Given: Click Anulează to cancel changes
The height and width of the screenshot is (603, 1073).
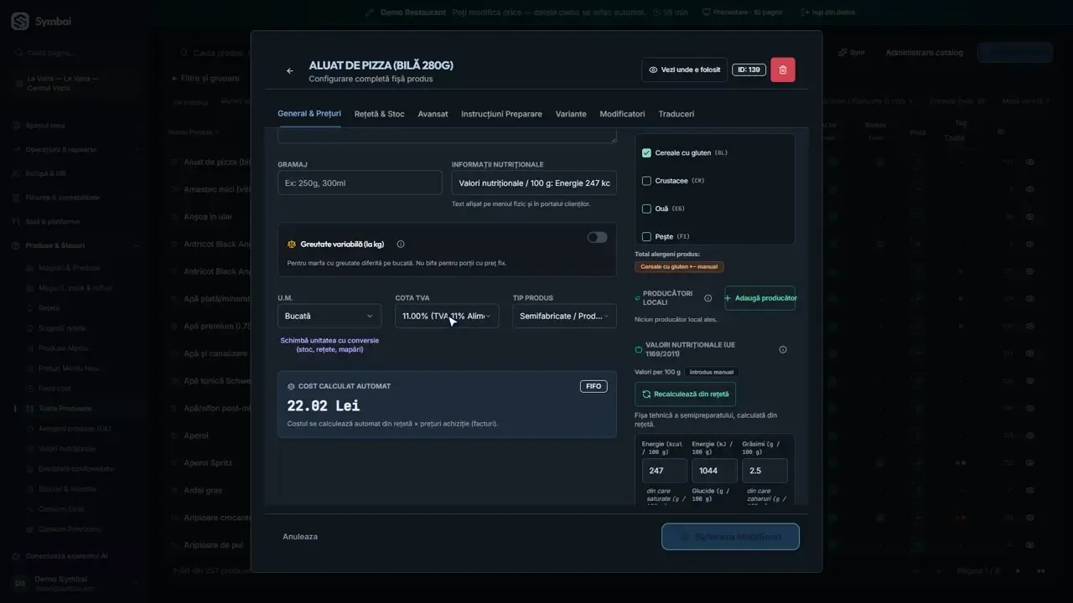Looking at the screenshot, I should click(300, 537).
